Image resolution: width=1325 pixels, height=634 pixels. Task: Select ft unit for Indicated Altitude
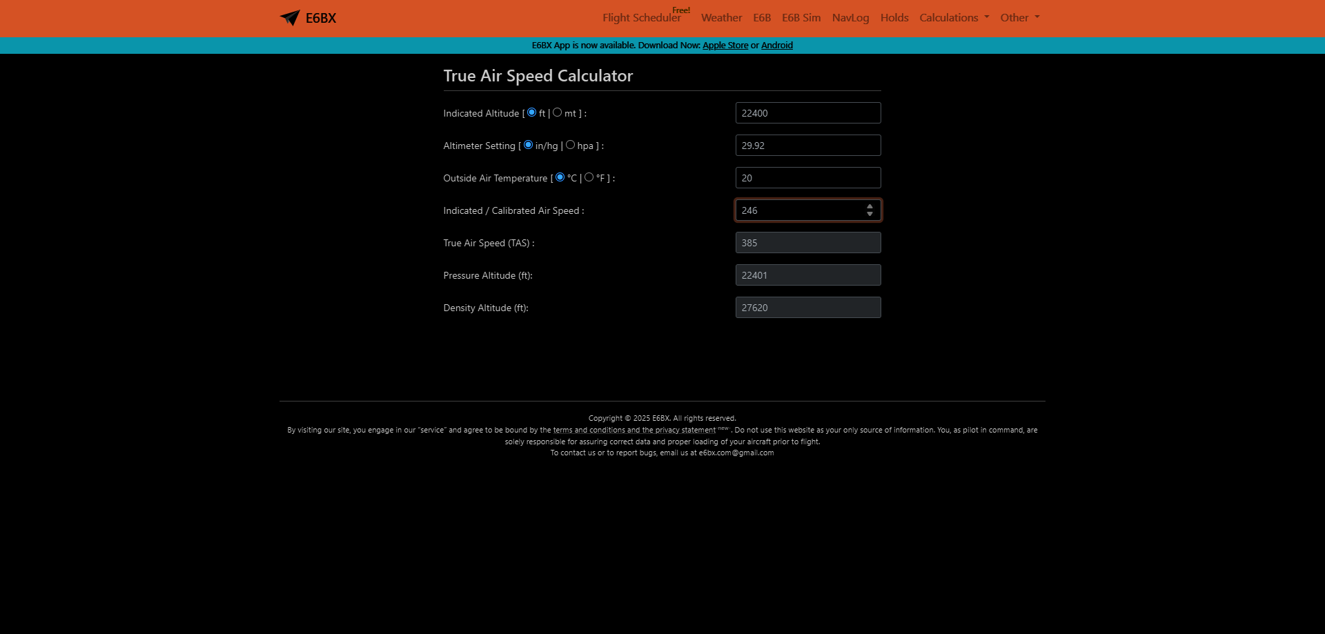(531, 112)
